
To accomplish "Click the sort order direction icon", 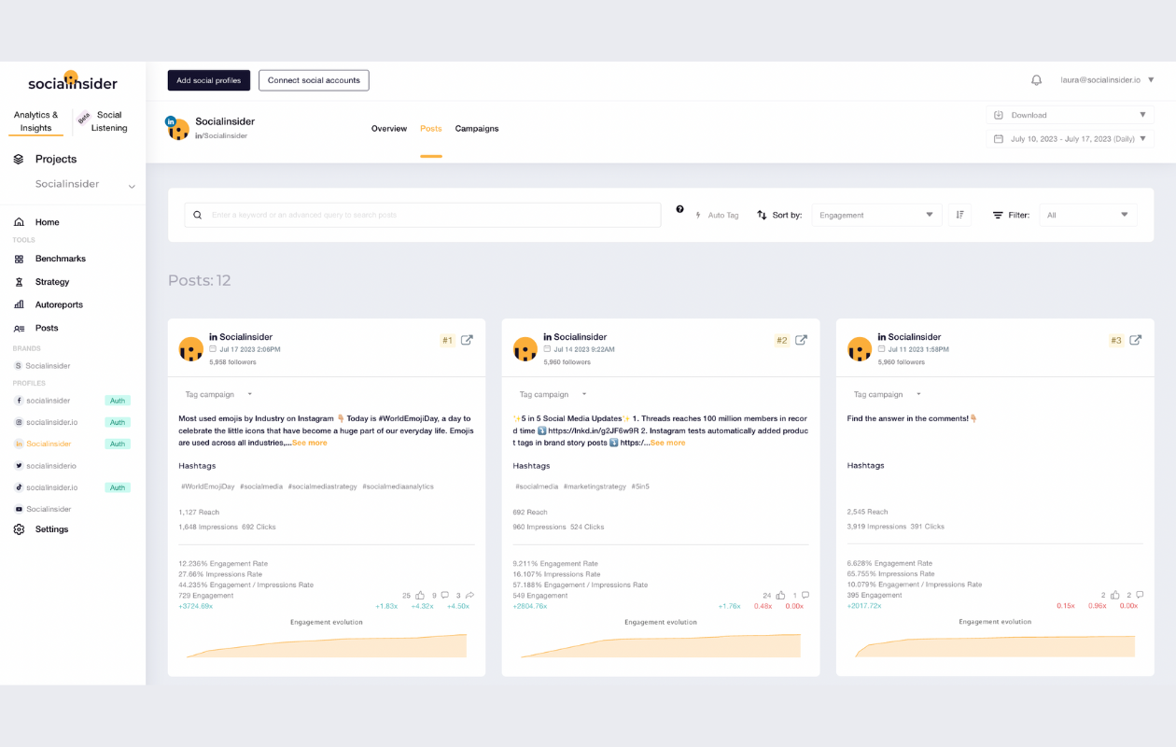I will tap(959, 215).
